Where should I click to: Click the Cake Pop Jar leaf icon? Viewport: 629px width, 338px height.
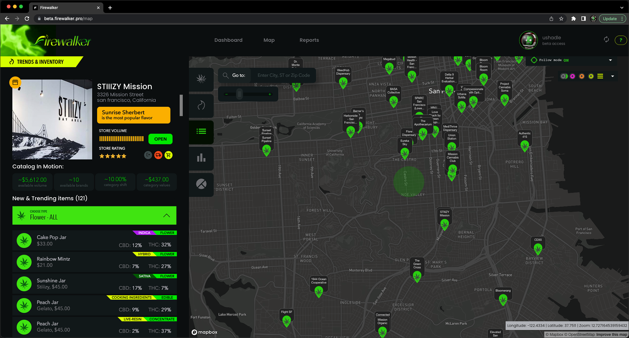24,241
